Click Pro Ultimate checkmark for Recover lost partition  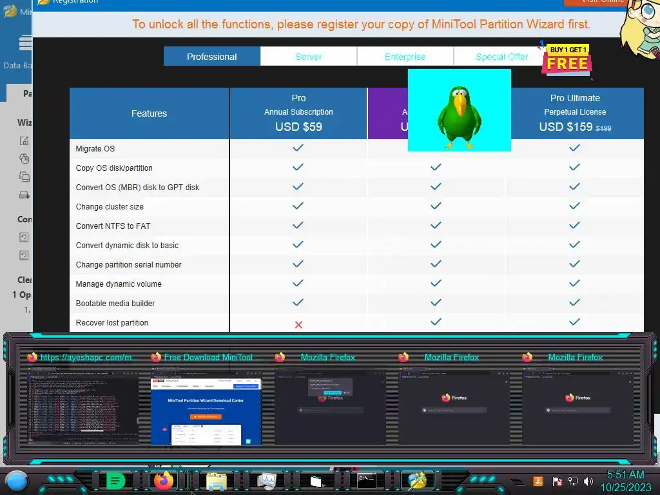tap(574, 322)
